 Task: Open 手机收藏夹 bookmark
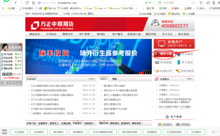point(26,8)
